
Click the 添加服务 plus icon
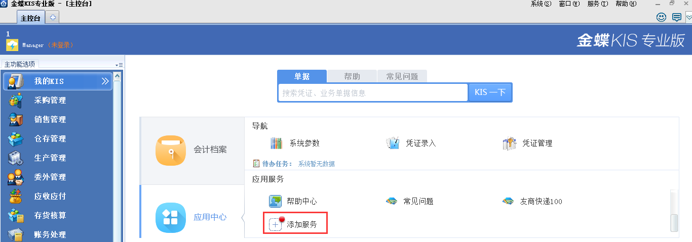(275, 224)
